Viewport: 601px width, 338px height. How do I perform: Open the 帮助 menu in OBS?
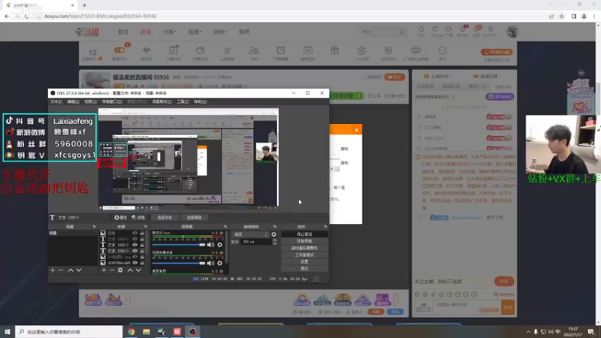coord(200,101)
